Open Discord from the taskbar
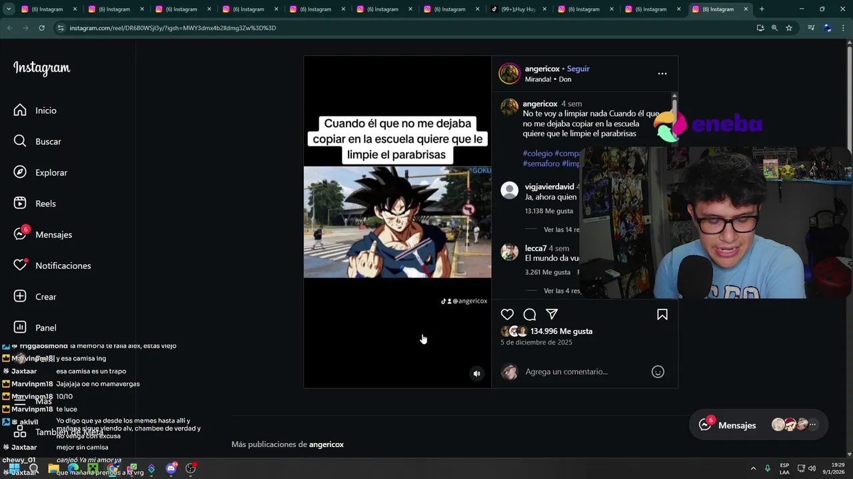The height and width of the screenshot is (479, 853). (171, 468)
